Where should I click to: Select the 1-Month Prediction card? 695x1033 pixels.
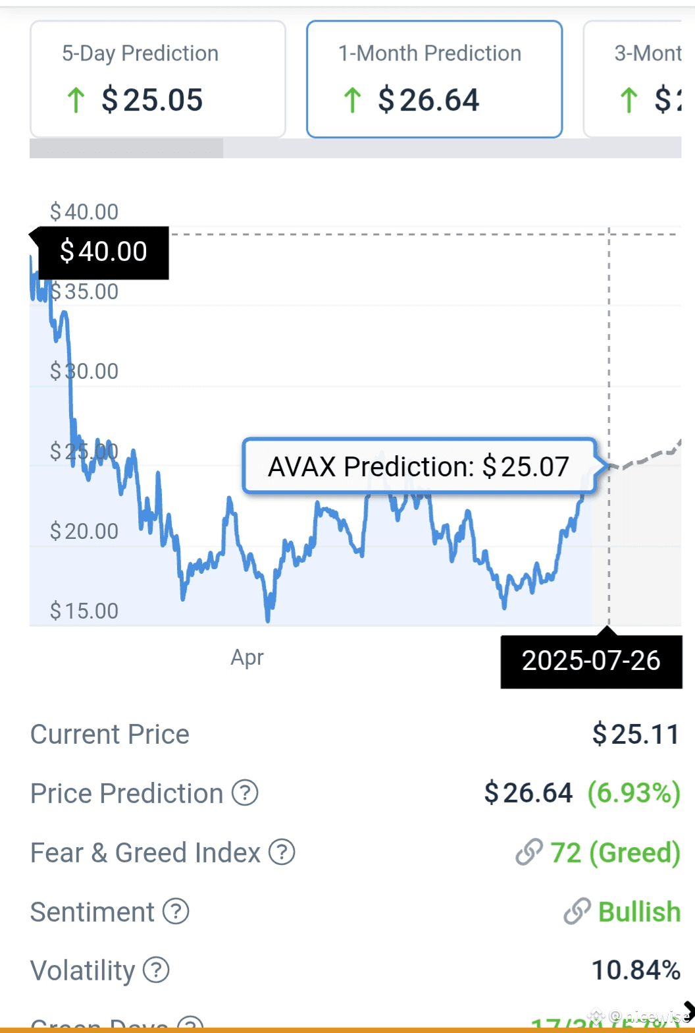pyautogui.click(x=434, y=79)
